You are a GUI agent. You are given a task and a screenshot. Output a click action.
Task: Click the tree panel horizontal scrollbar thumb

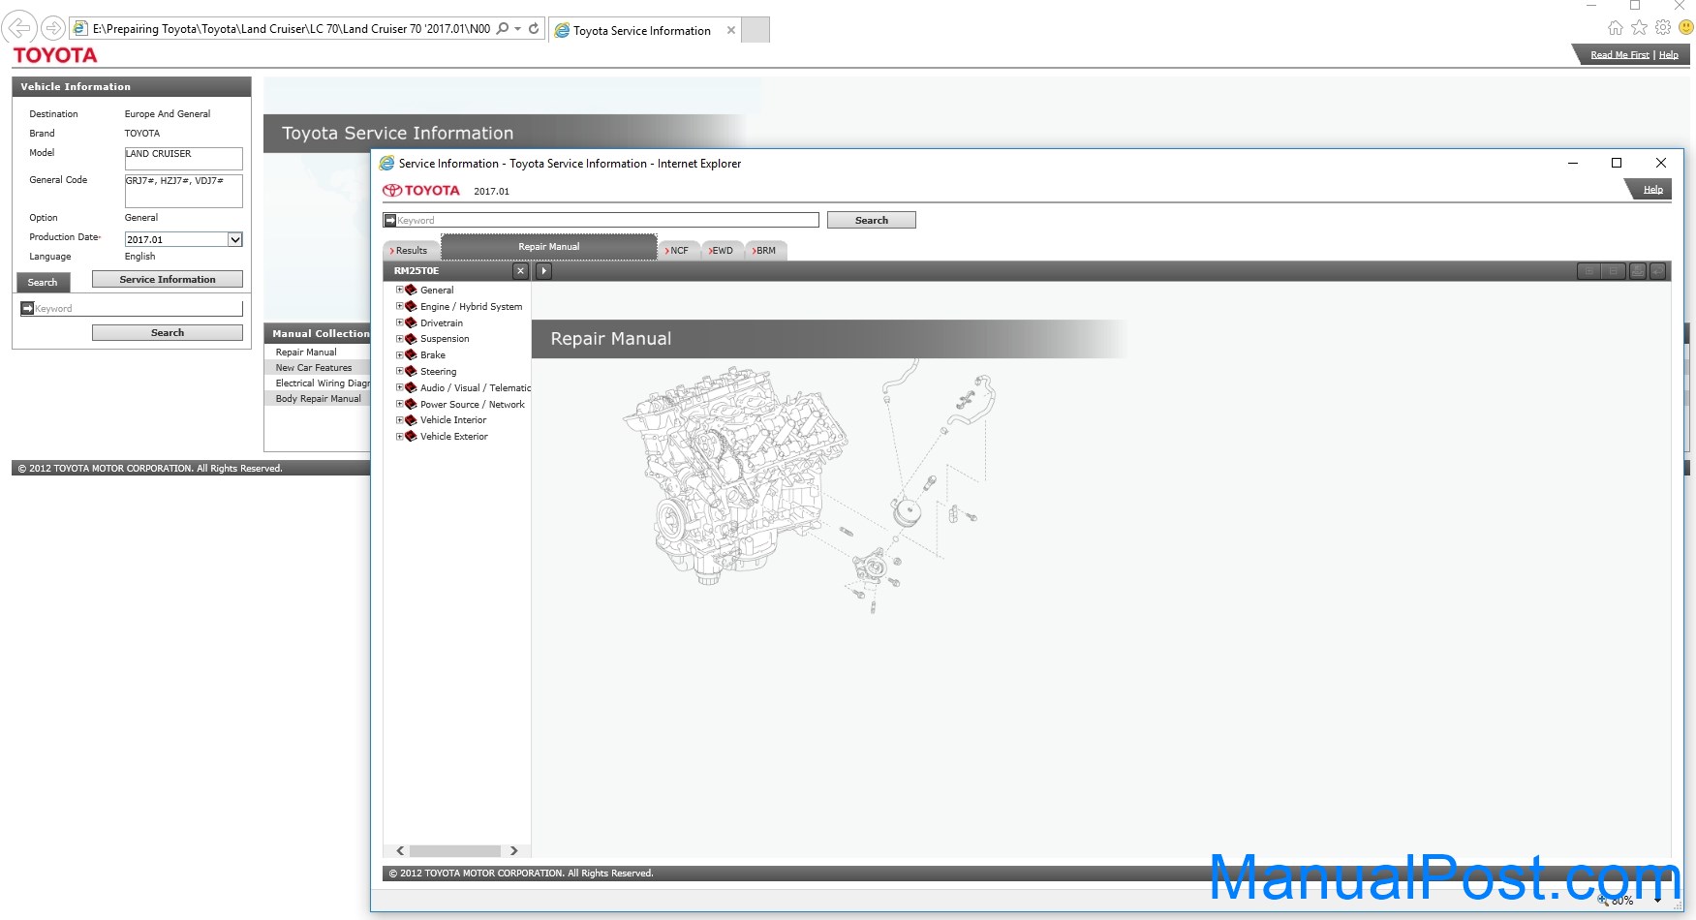[455, 851]
